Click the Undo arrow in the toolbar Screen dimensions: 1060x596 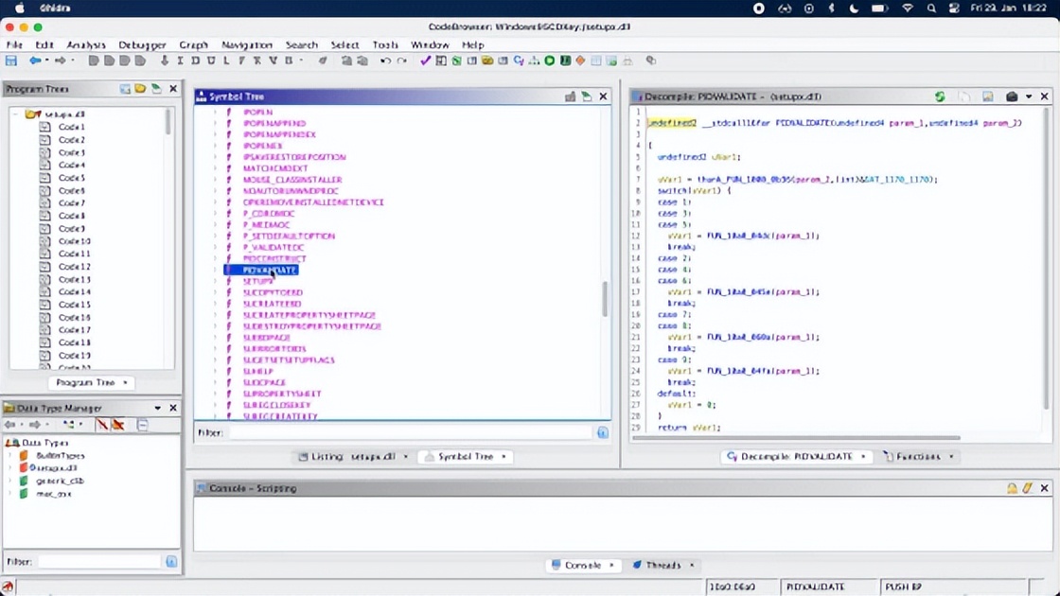385,61
